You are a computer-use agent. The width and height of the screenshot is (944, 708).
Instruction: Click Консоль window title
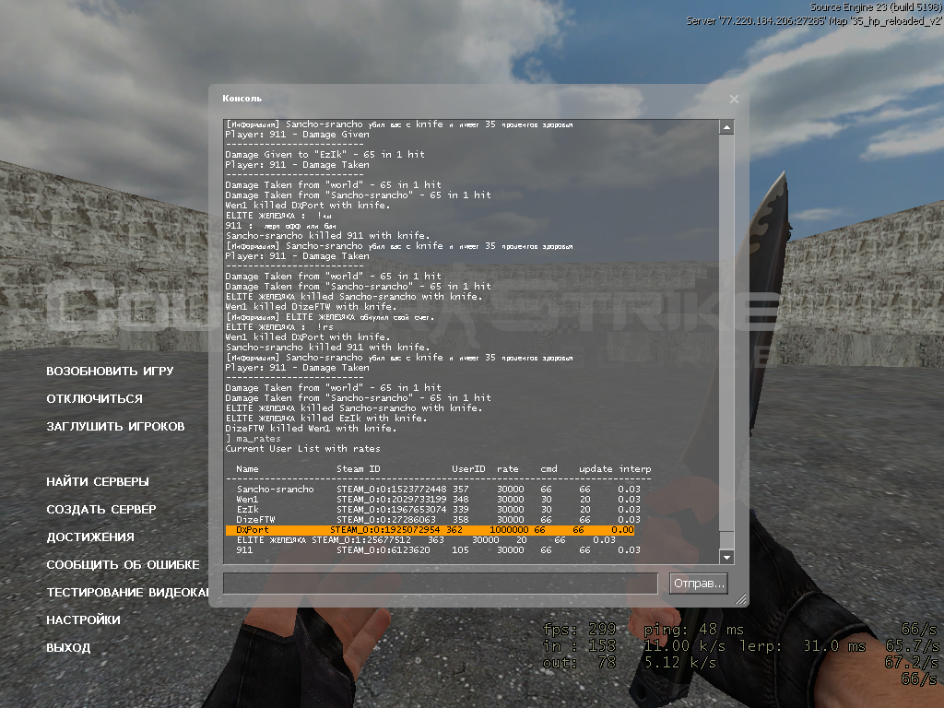242,98
